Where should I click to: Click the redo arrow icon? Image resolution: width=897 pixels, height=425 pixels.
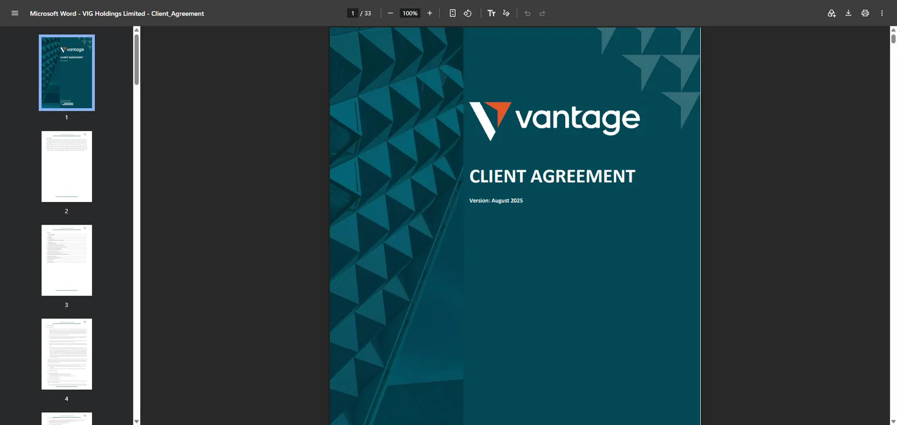click(x=542, y=13)
